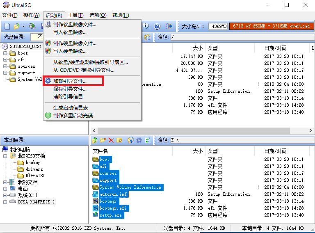Expand the 我的文档 tree node
This screenshot has width=315, height=233.
(x=5, y=182)
